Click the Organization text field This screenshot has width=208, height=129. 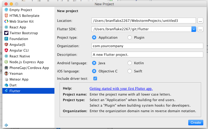tap(147, 46)
